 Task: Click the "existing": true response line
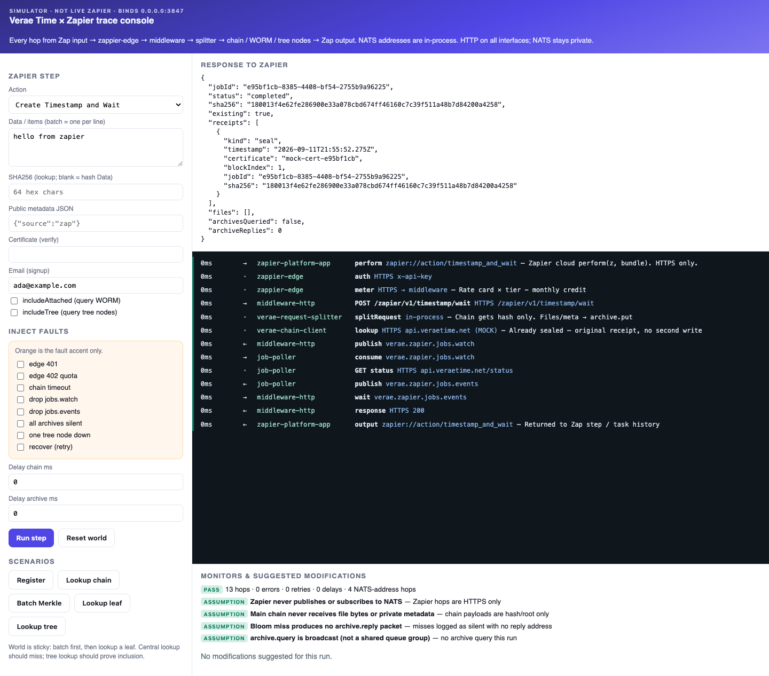(241, 114)
